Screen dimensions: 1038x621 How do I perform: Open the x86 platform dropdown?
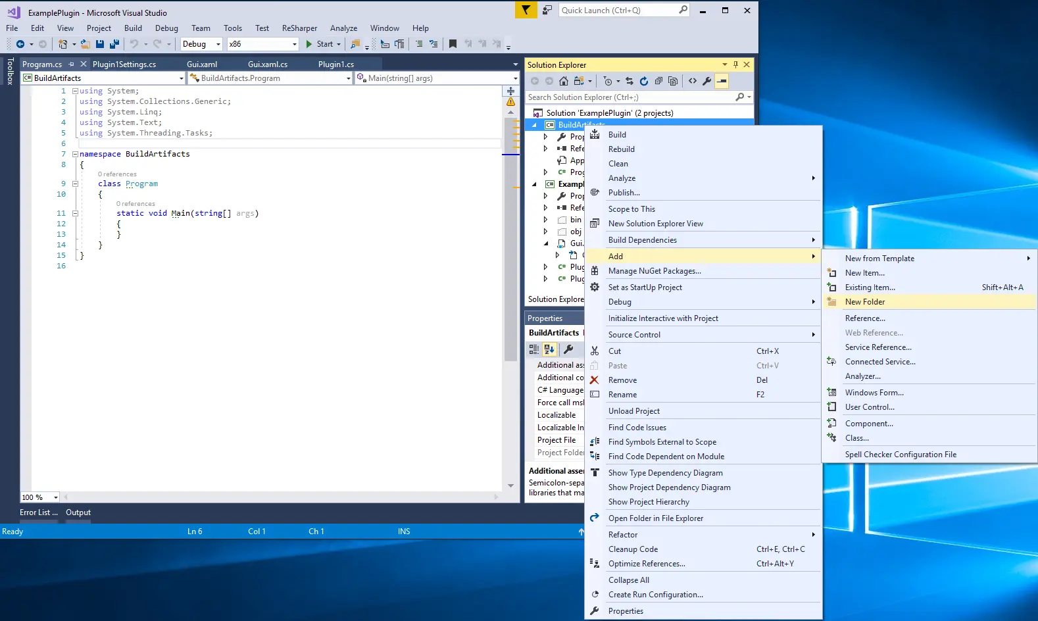tap(263, 44)
